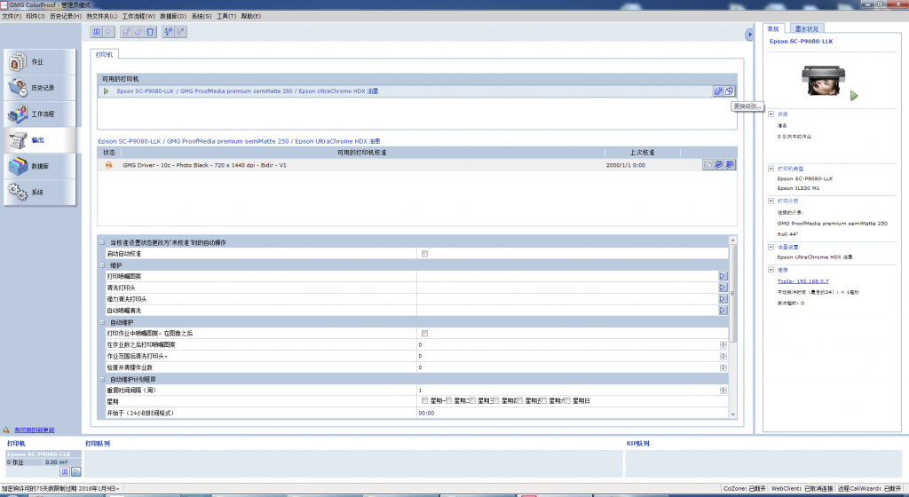The image size is (909, 497).
Task: Toggle 打印作业中喷嘴图案 checkbox
Action: click(425, 334)
